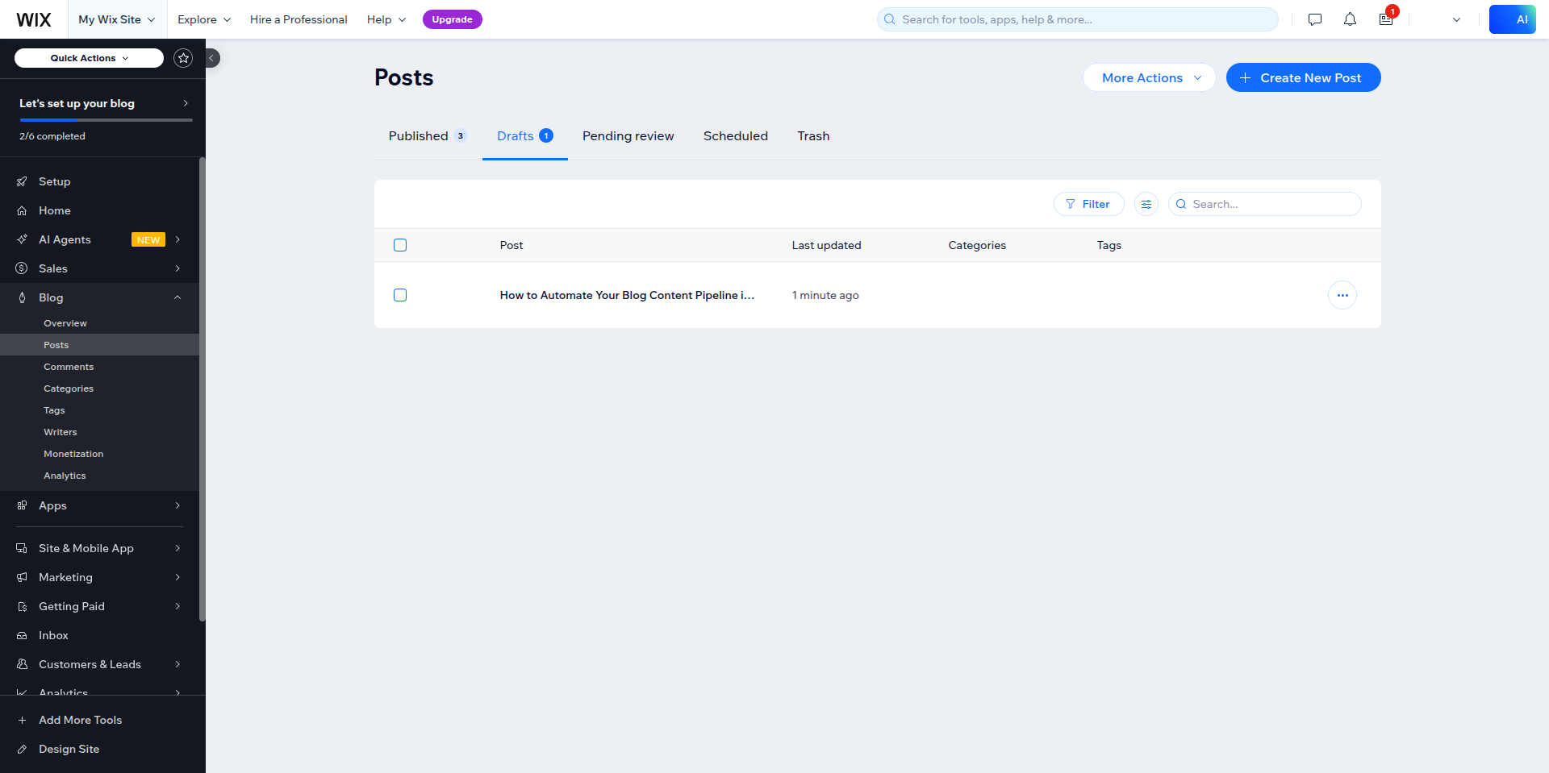
Task: Open the chat messages icon
Action: [x=1315, y=19]
